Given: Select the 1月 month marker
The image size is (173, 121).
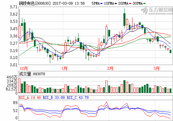Looking at the screenshot, I should (x=65, y=68).
